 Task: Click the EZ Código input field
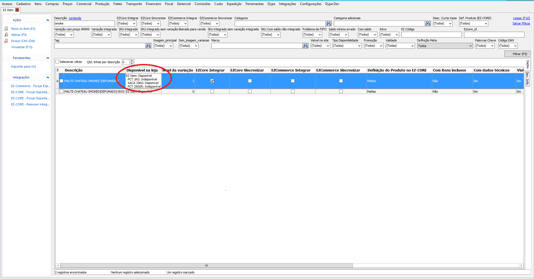[431, 35]
